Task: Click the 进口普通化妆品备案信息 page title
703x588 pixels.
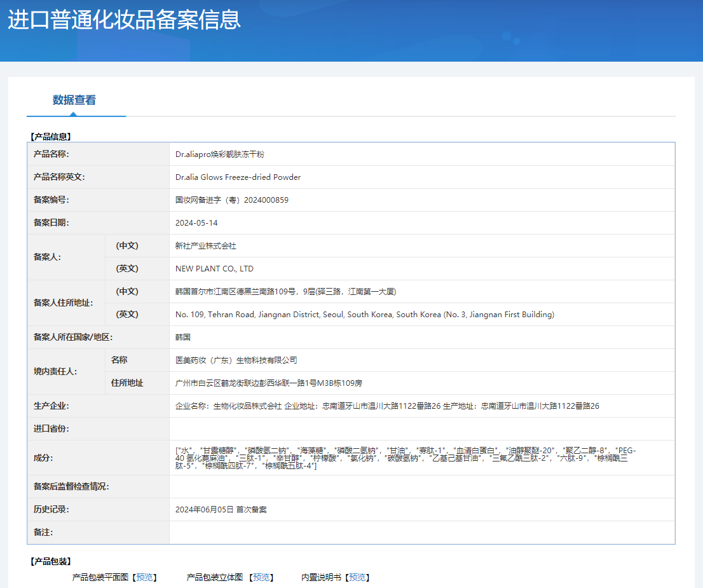Action: pos(125,19)
